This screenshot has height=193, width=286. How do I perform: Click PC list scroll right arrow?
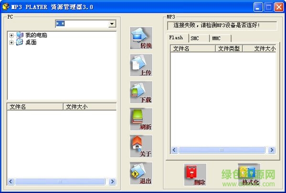112,182
